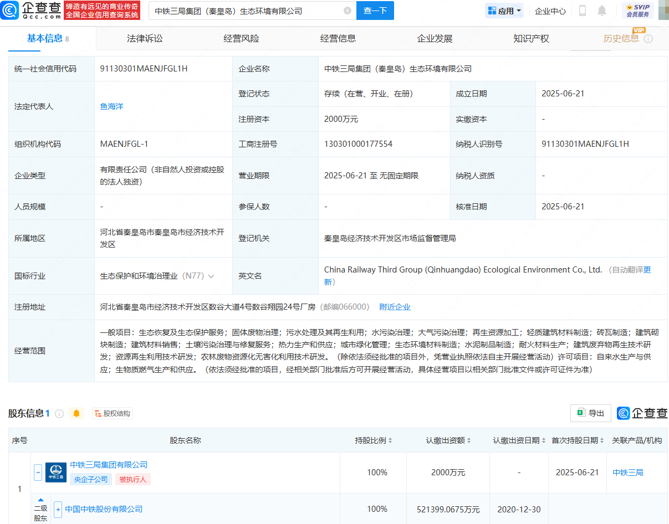669x524 pixels.
Task: Switch to 经营信息 tab
Action: tap(338, 38)
